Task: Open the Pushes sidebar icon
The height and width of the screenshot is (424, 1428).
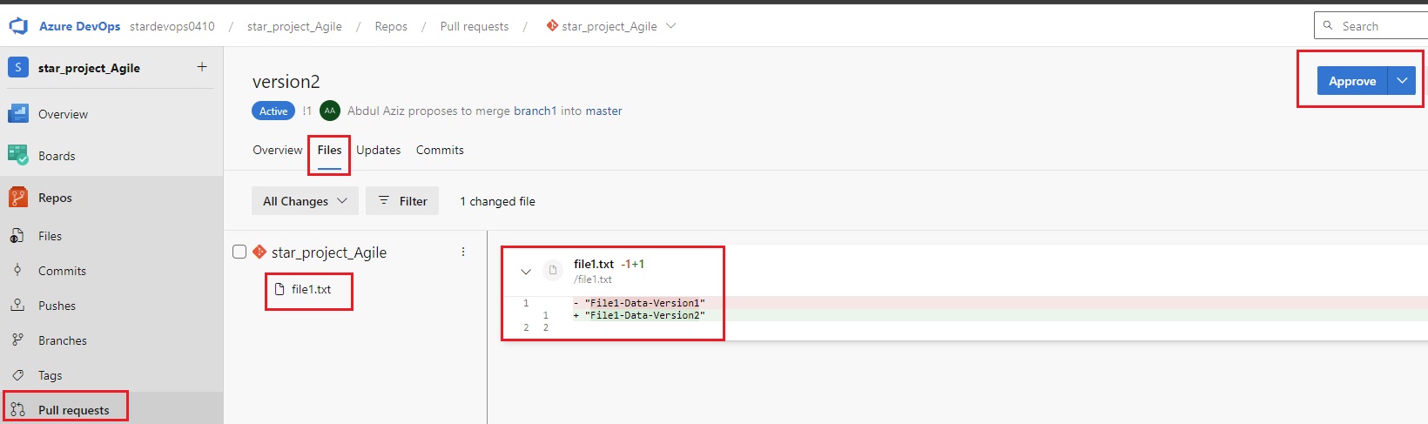Action: tap(17, 305)
